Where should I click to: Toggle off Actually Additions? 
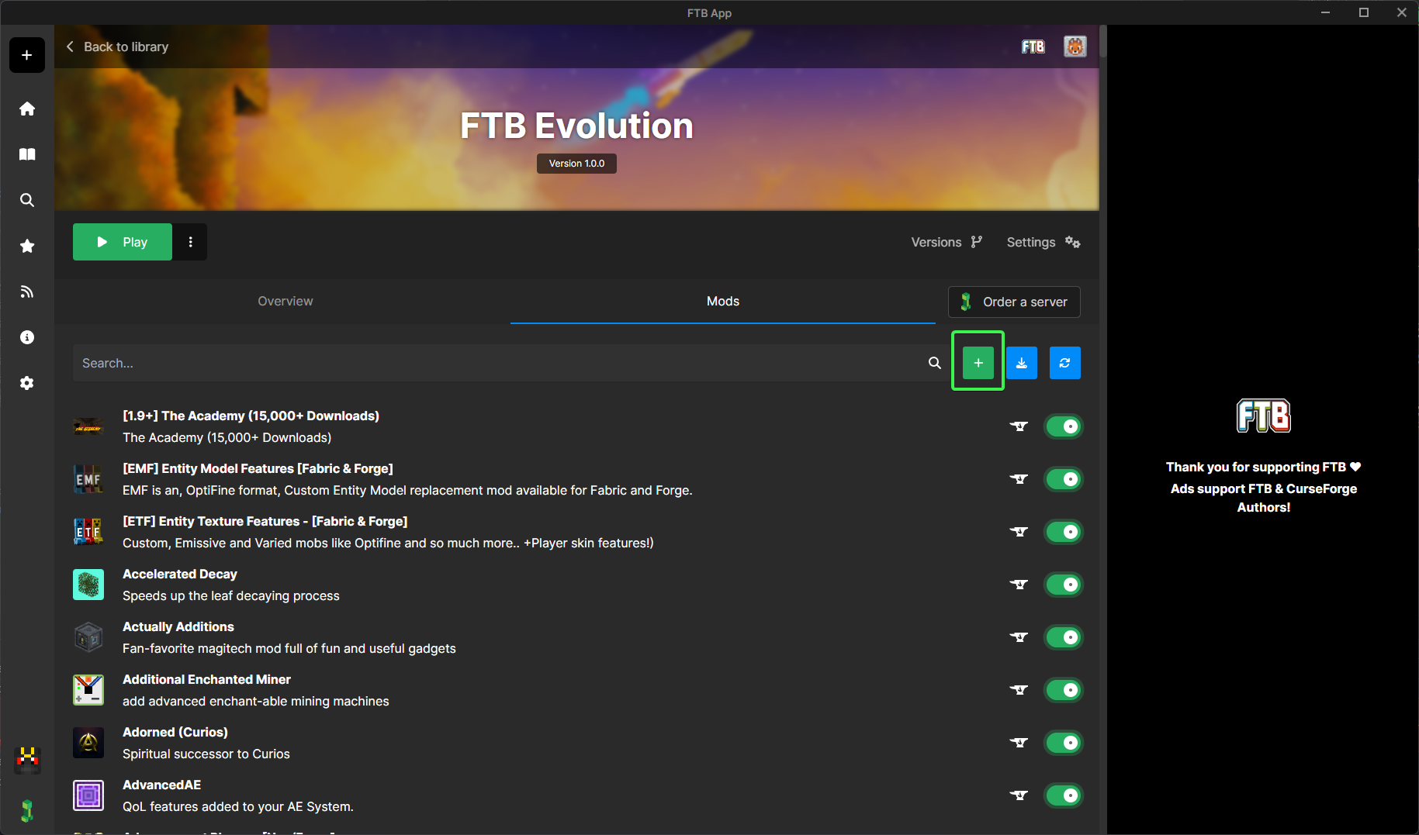click(x=1063, y=637)
